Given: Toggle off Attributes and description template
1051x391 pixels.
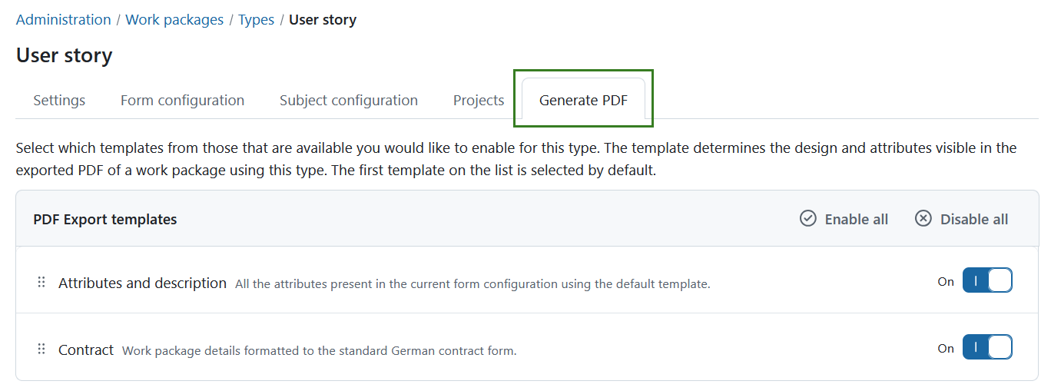Looking at the screenshot, I should click(986, 281).
